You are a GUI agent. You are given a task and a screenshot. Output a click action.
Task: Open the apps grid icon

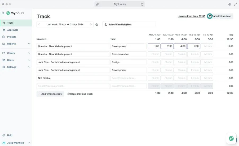[x=3, y=13]
